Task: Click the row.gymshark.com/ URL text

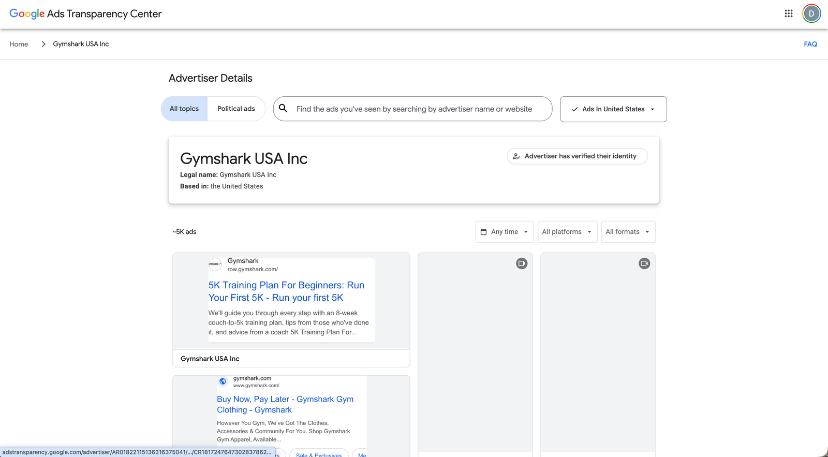Action: [x=253, y=269]
